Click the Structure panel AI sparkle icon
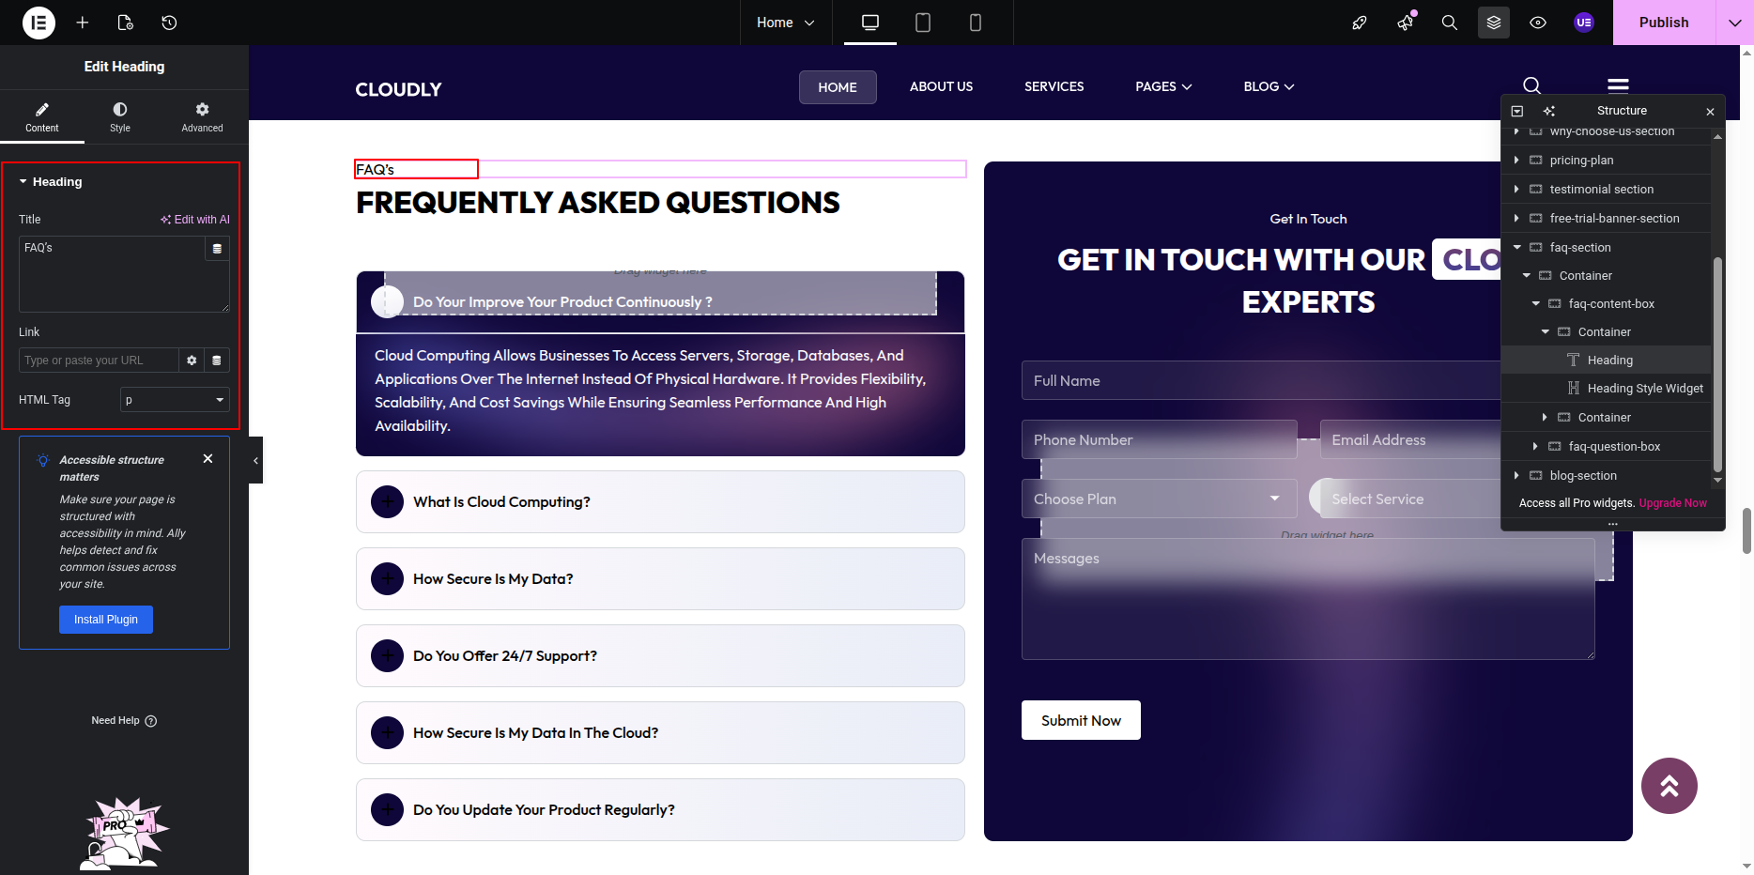1754x875 pixels. (x=1549, y=111)
